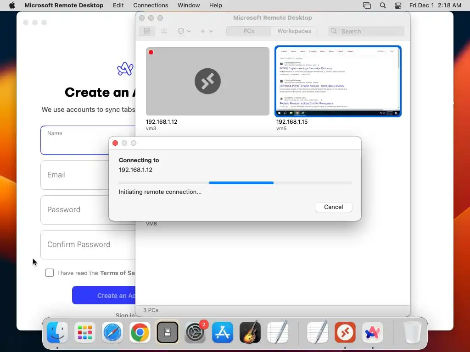Click the Sign in link in Arc window
470x352 pixels.
point(125,315)
